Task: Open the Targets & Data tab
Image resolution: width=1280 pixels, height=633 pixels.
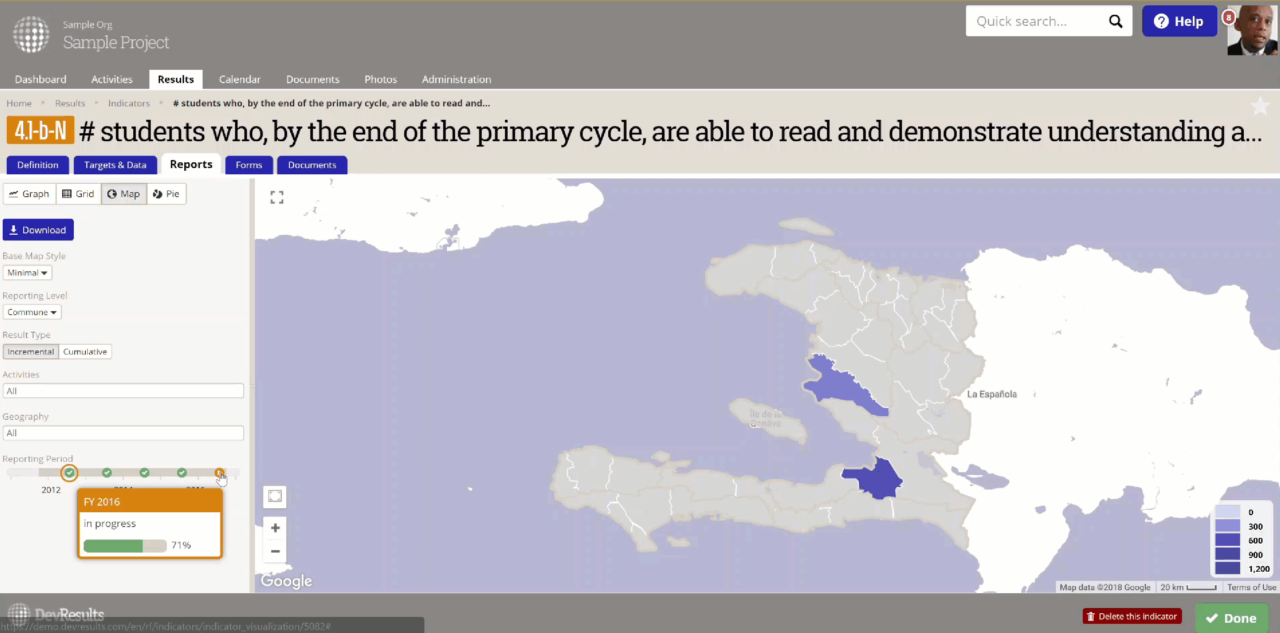Action: 115,165
